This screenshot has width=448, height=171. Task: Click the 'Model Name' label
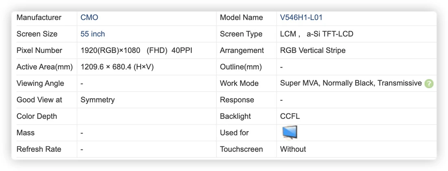pos(241,18)
